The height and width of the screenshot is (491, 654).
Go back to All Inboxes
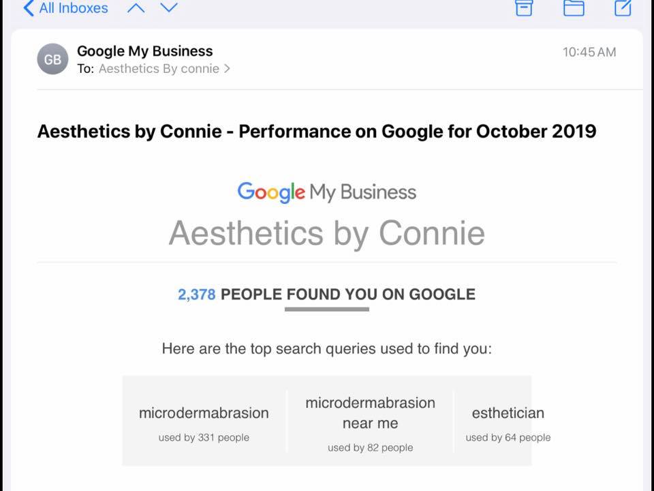[65, 8]
